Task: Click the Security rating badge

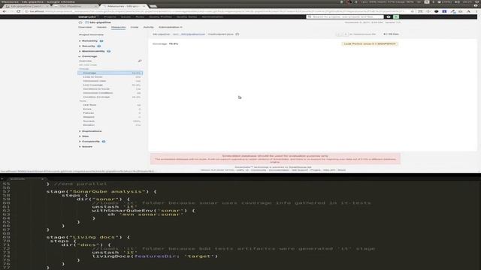Action: [x=99, y=46]
